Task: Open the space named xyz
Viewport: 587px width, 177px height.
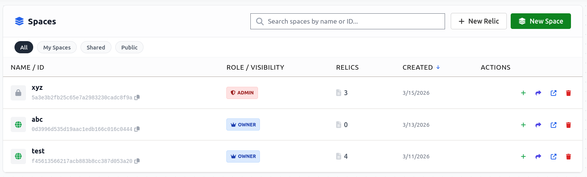Action: 37,88
